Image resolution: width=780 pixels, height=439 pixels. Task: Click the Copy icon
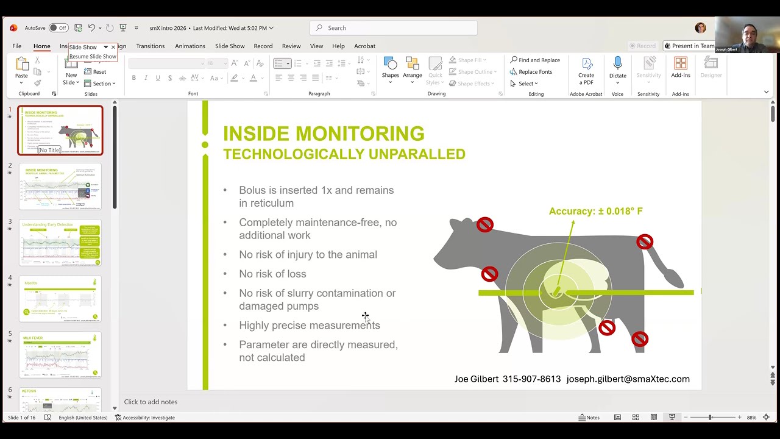pyautogui.click(x=37, y=72)
